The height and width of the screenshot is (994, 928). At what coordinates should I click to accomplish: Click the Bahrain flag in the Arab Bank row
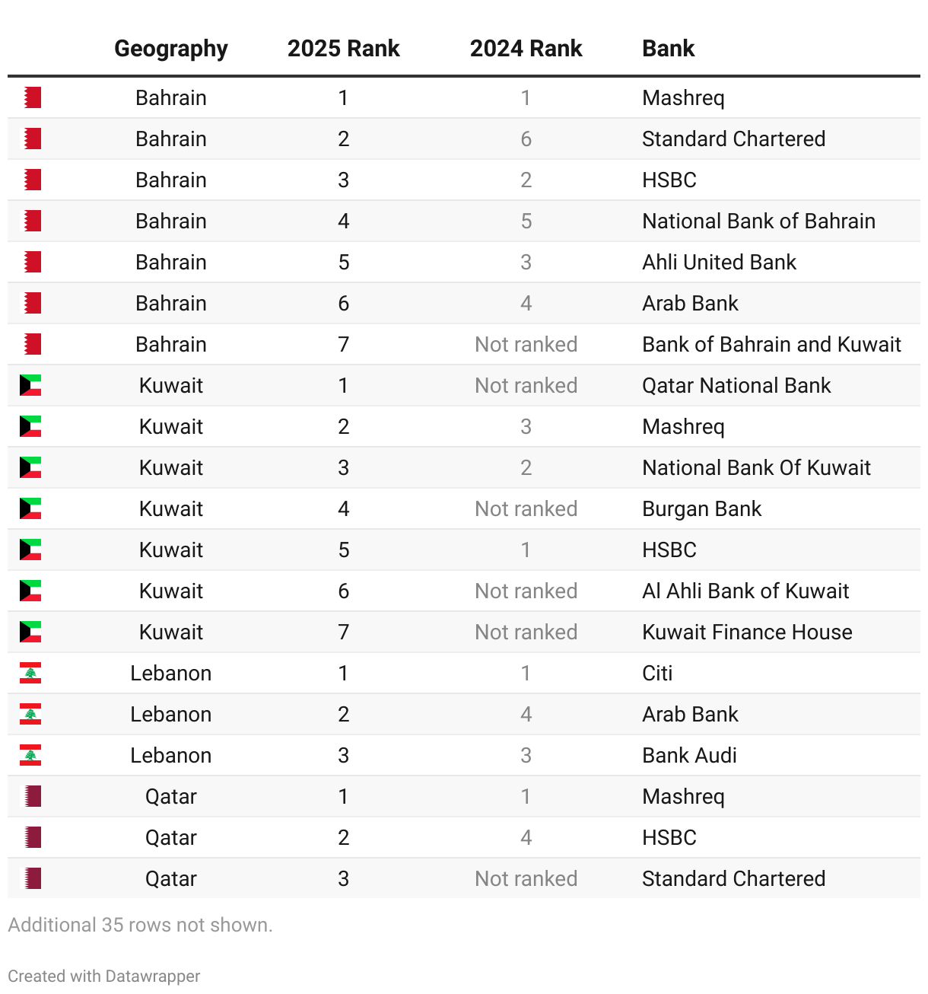click(x=30, y=303)
